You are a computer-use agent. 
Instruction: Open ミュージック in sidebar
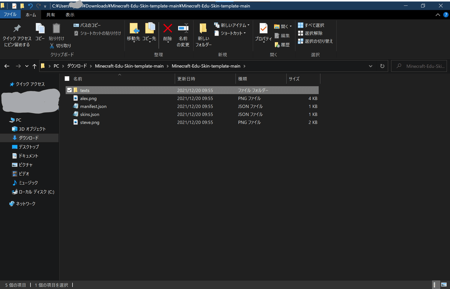[25, 183]
